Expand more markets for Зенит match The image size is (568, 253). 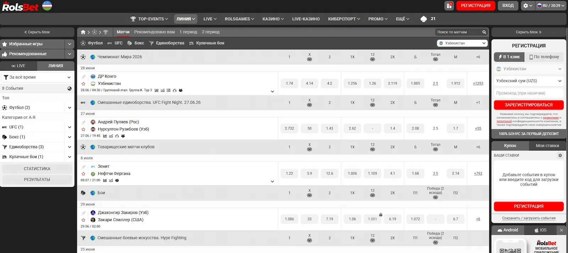[x=272, y=181]
